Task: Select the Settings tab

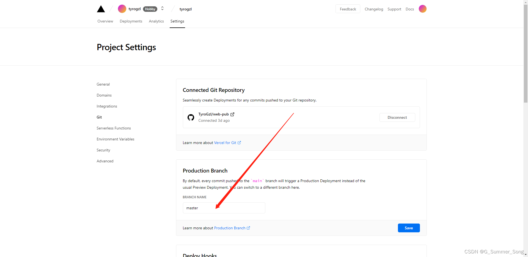Action: pos(177,21)
